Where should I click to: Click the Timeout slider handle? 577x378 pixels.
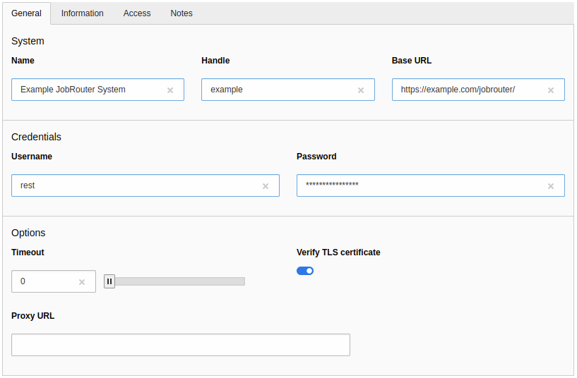tap(109, 281)
